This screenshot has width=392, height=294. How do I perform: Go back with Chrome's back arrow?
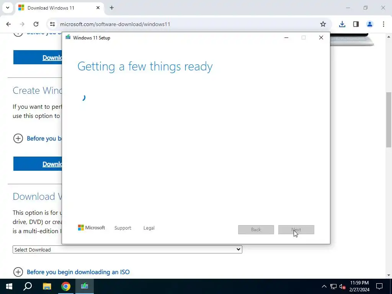click(x=8, y=24)
